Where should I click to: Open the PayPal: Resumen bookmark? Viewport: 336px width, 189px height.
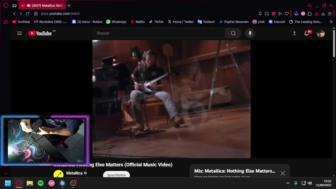[234, 22]
